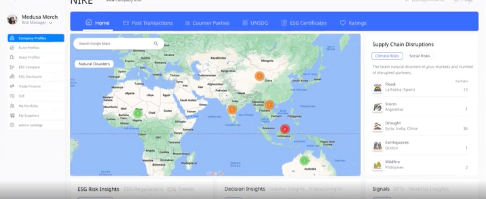This screenshot has height=199, width=486.
Task: Open Company Profiles in sidebar
Action: [36, 38]
